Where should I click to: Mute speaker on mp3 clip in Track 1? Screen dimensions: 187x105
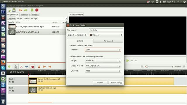coord(41,90)
